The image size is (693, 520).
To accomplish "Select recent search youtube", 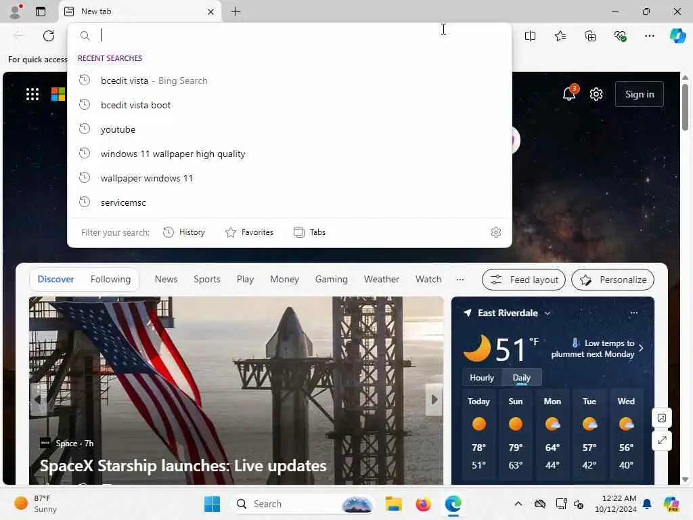I will [x=290, y=129].
